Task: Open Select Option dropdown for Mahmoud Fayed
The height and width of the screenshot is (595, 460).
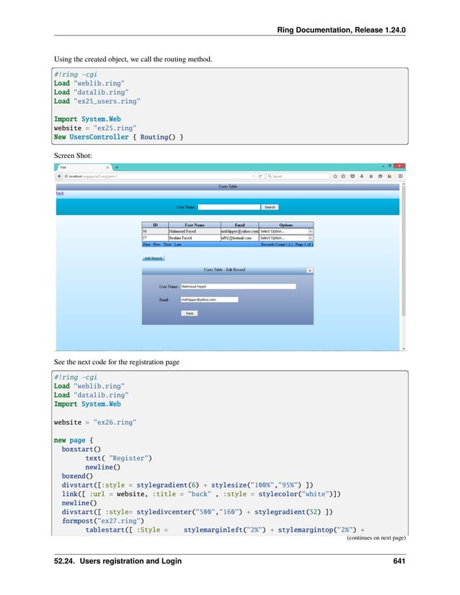Action: (286, 231)
